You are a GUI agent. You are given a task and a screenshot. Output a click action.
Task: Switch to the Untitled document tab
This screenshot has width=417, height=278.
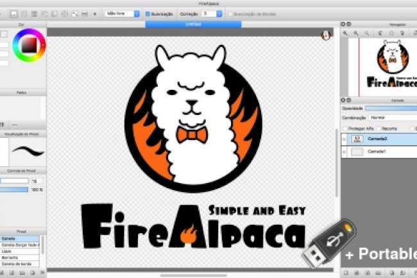pos(193,24)
